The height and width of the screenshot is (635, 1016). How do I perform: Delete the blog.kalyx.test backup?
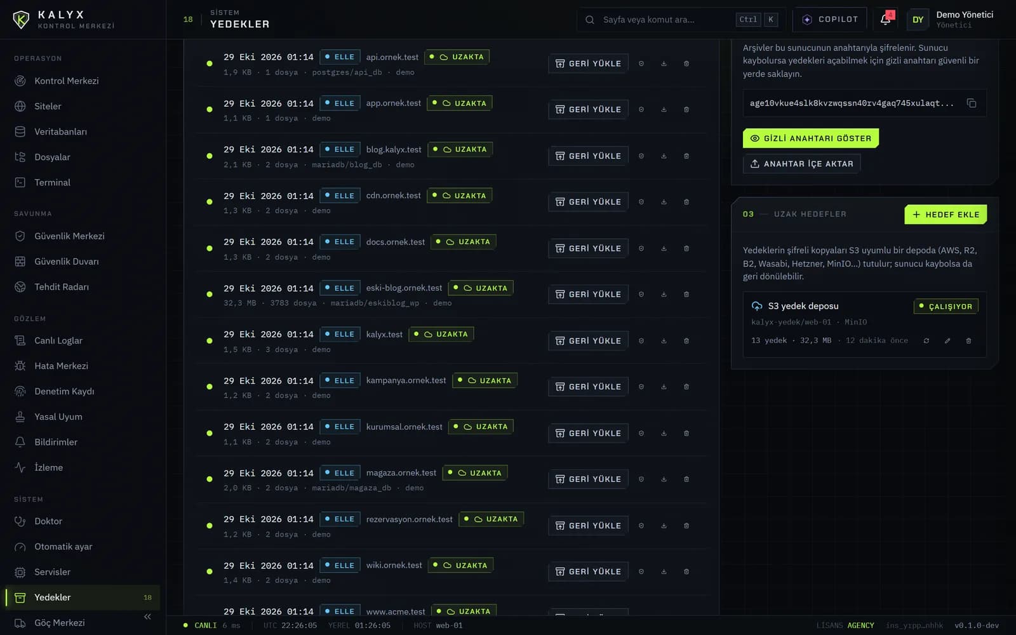pos(686,156)
